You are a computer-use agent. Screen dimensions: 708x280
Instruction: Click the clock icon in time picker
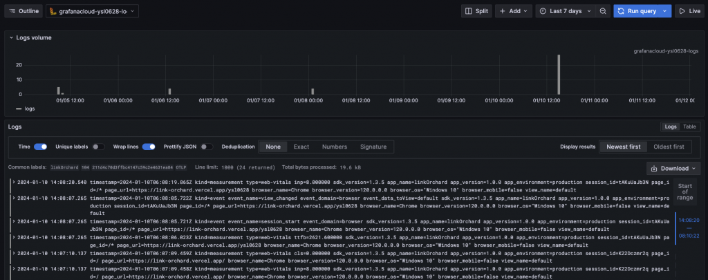[x=543, y=11]
